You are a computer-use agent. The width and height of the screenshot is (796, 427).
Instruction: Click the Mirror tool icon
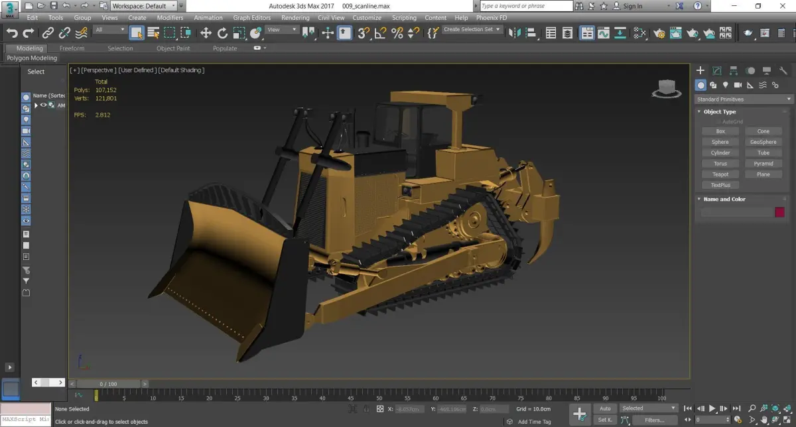point(514,32)
